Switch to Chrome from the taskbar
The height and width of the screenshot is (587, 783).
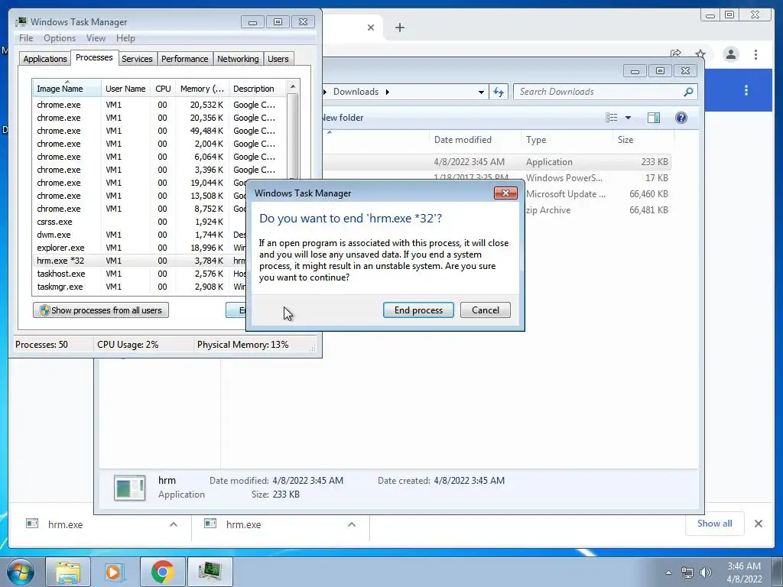(x=162, y=572)
